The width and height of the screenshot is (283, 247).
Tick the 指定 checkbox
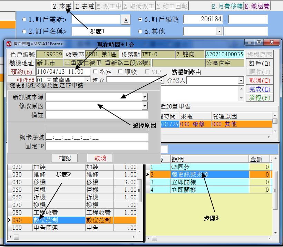click(x=96, y=72)
